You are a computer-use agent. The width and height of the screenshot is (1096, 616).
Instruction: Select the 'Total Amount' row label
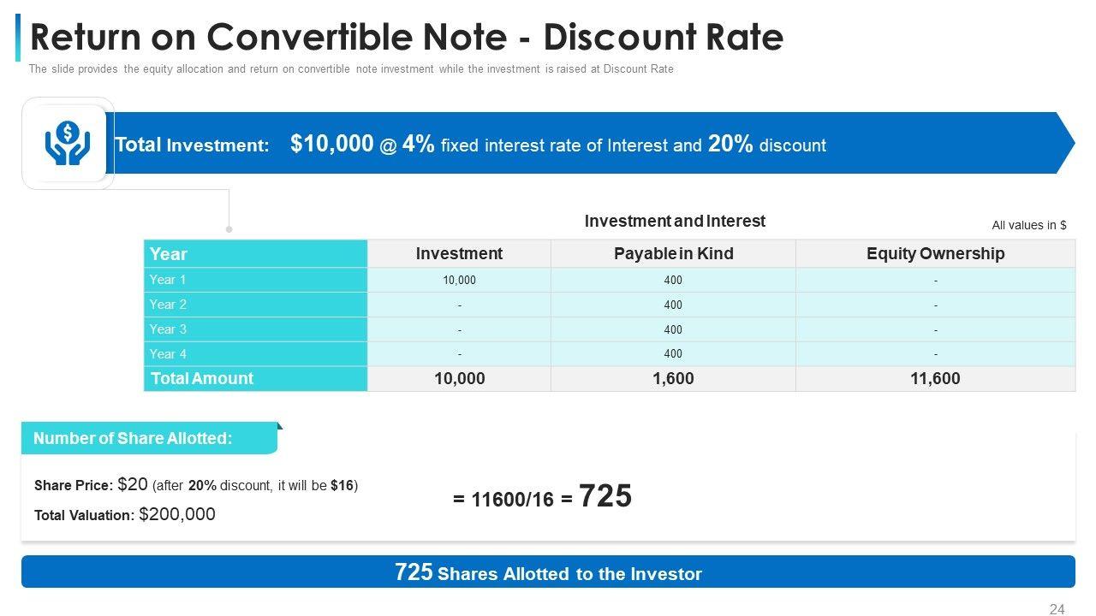[202, 379]
